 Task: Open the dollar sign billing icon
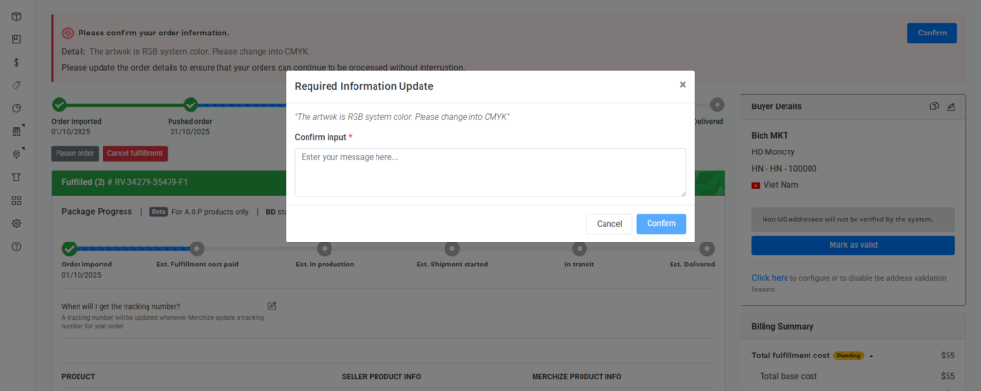pyautogui.click(x=16, y=62)
